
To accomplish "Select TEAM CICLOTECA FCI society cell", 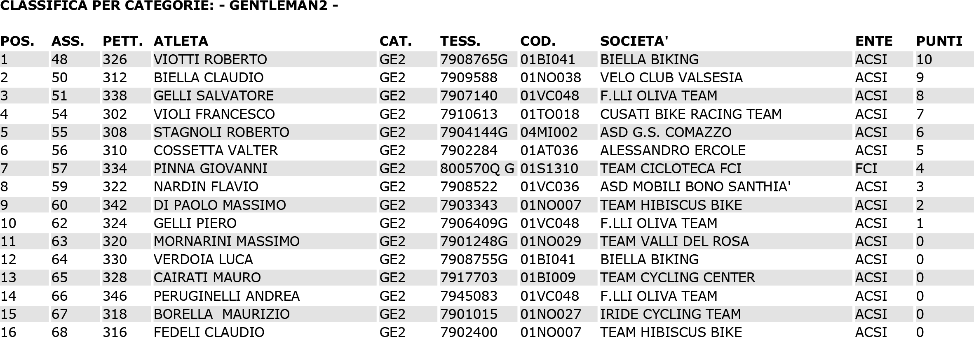I will (x=671, y=169).
